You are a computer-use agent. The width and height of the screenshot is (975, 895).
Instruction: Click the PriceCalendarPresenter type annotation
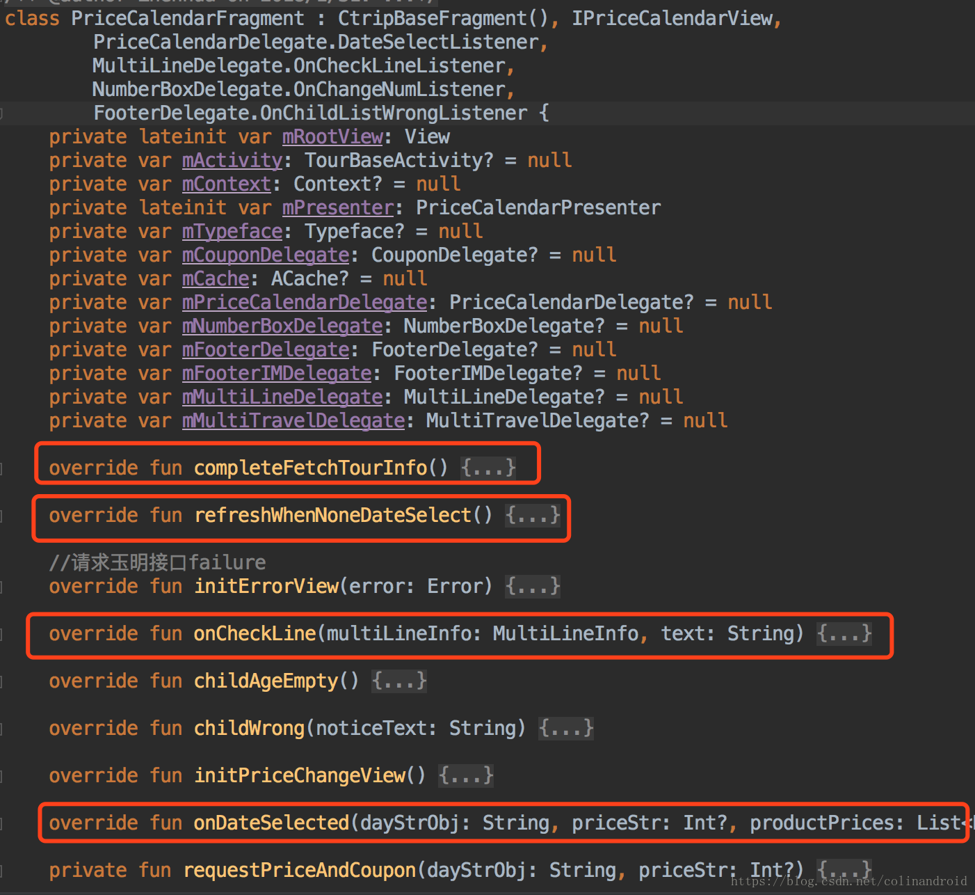[538, 207]
